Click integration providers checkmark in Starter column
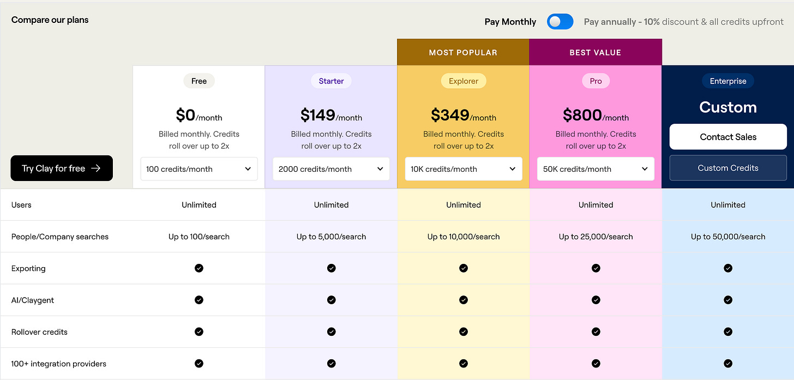Viewport: 794px width, 380px height. point(331,363)
